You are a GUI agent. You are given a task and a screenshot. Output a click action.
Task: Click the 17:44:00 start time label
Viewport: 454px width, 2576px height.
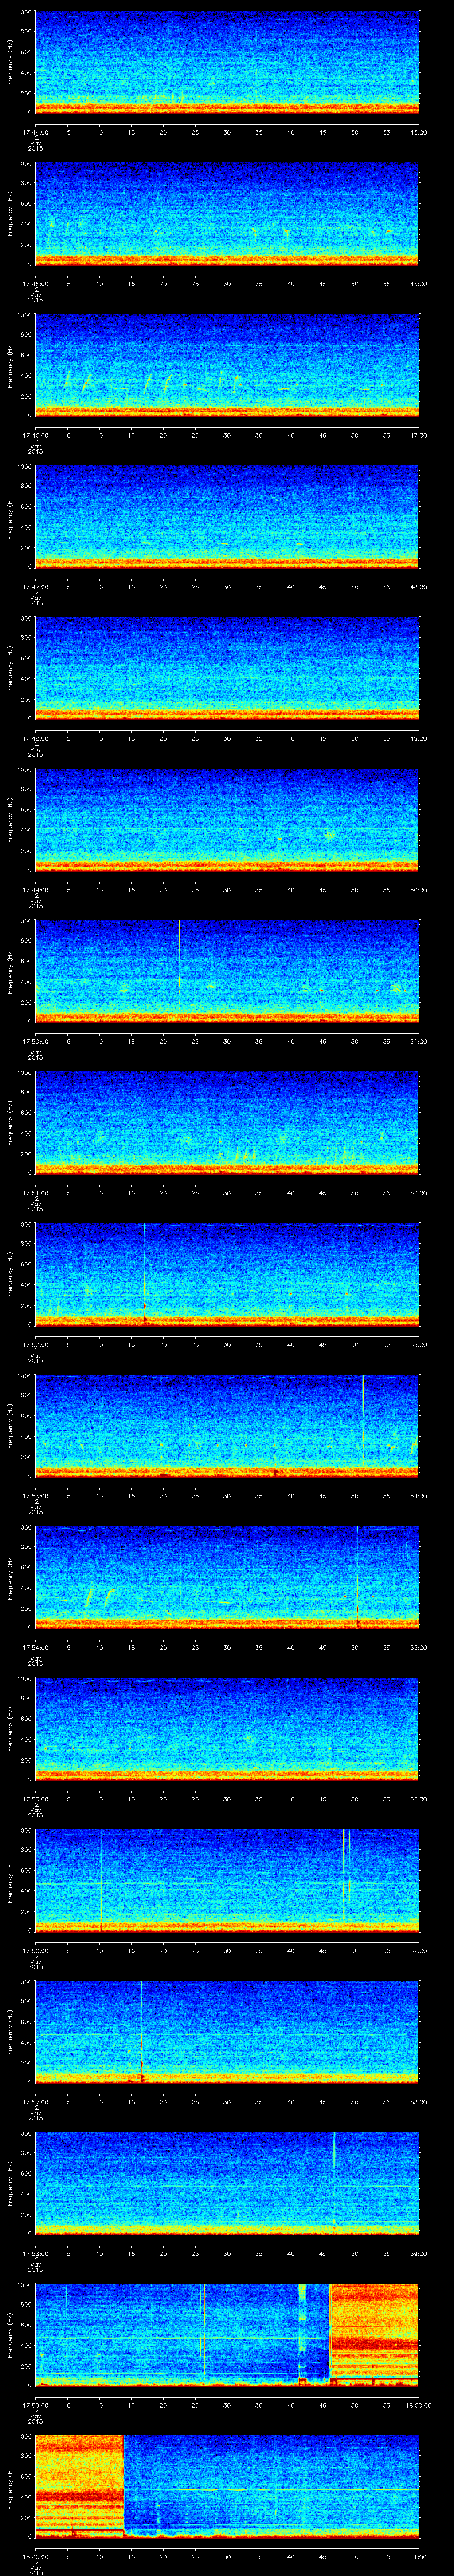pyautogui.click(x=35, y=131)
